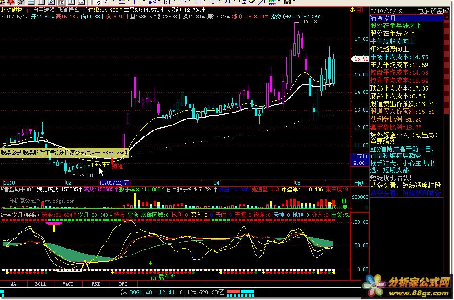Select row 控盘平均成本:14.03

pos(399,73)
